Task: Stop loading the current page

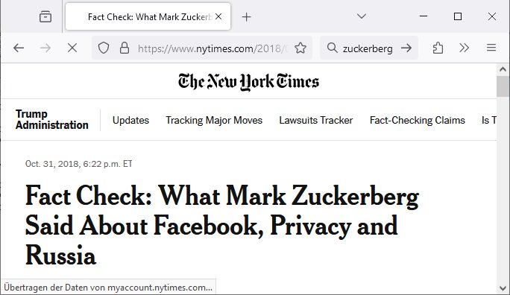Action: coord(72,48)
